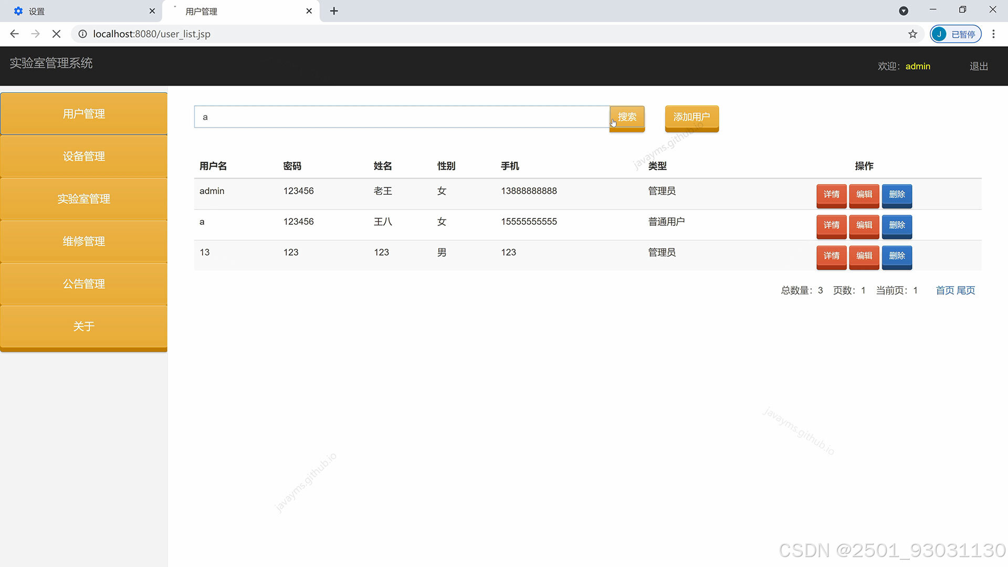Click the address bar URL

(x=152, y=34)
